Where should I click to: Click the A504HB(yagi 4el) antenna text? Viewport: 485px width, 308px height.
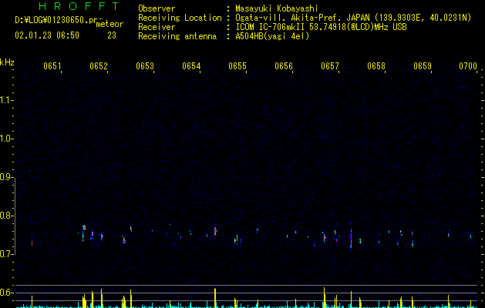(272, 36)
